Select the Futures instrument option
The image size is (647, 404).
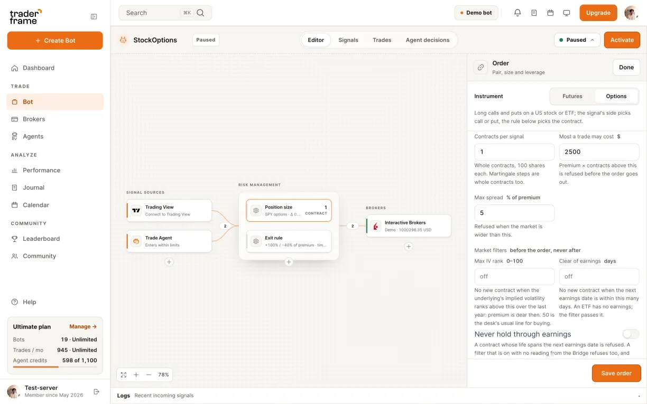[572, 96]
